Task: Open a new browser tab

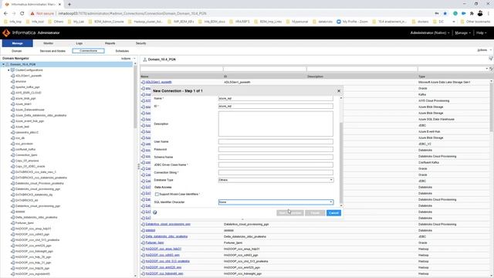Action: pos(69,5)
